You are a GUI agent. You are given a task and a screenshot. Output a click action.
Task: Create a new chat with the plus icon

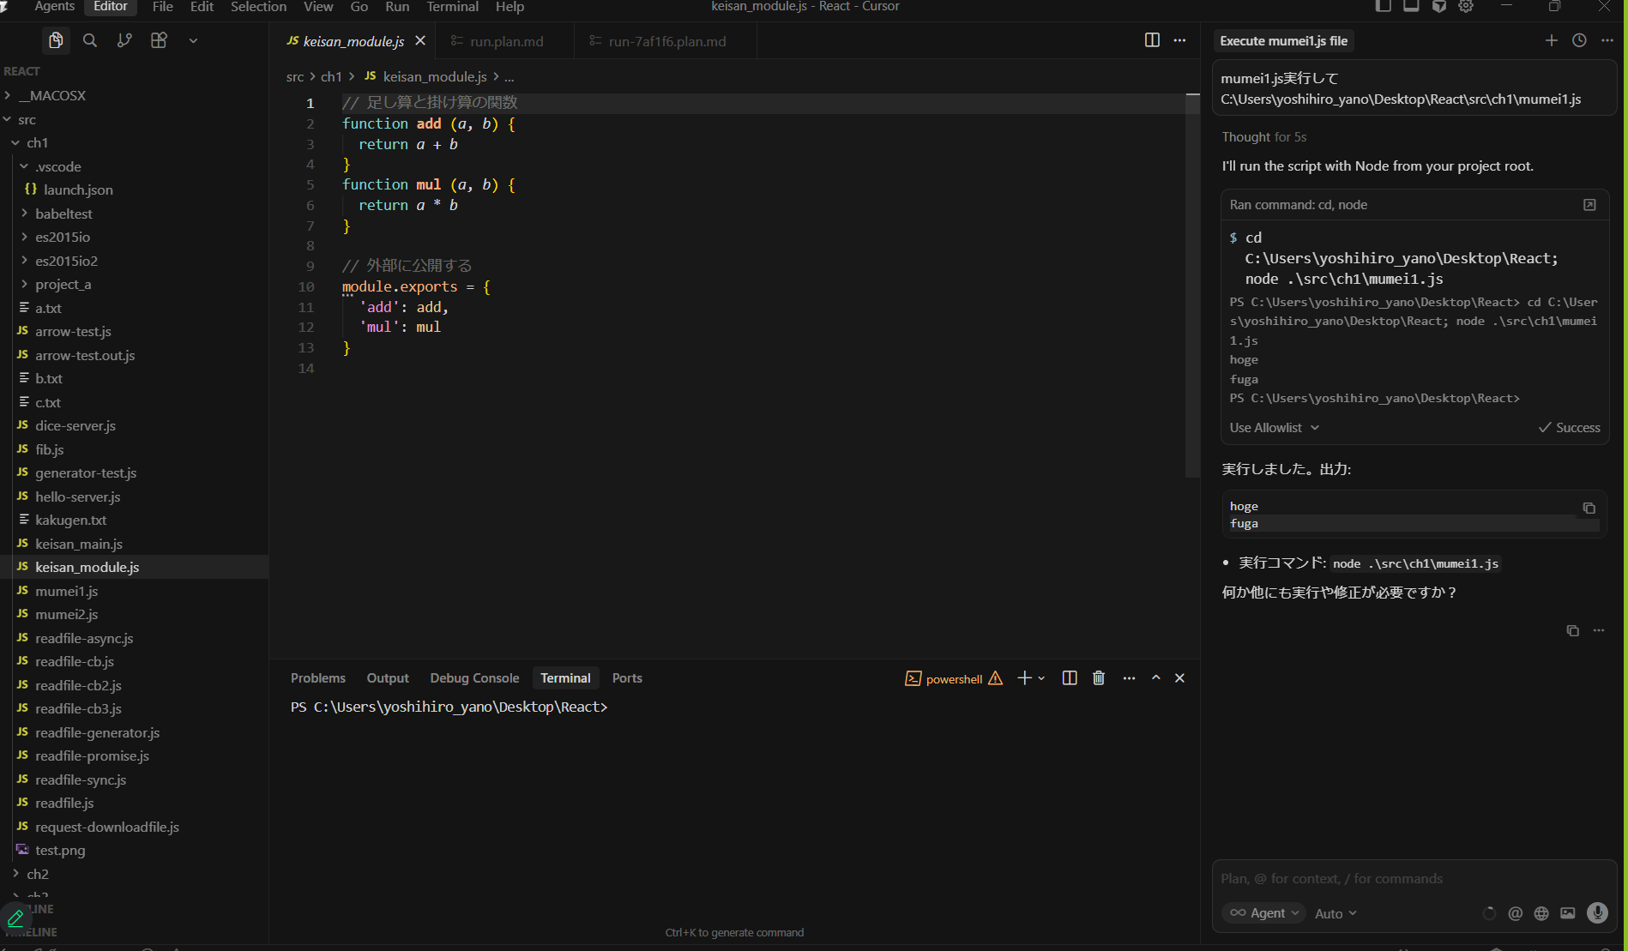(x=1552, y=40)
